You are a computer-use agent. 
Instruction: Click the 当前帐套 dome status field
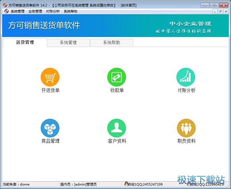coord(16,184)
